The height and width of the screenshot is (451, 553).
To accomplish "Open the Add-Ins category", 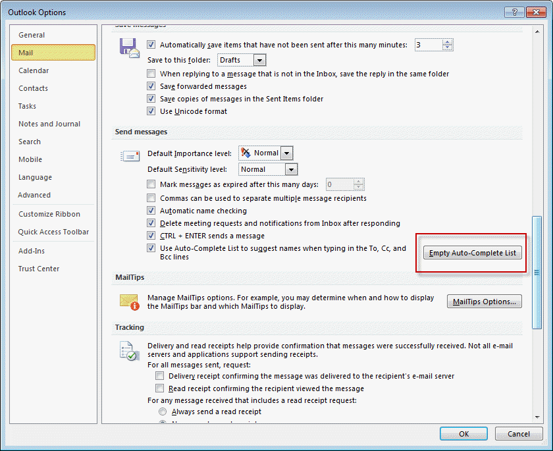I will tap(53, 251).
